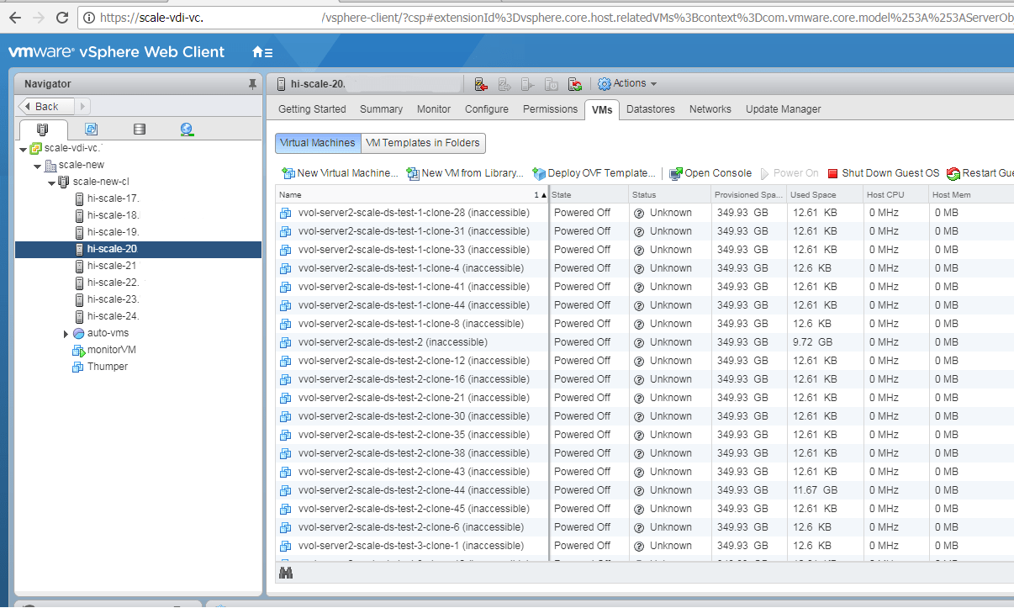
Task: Click the browser address bar
Action: pyautogui.click(x=547, y=17)
